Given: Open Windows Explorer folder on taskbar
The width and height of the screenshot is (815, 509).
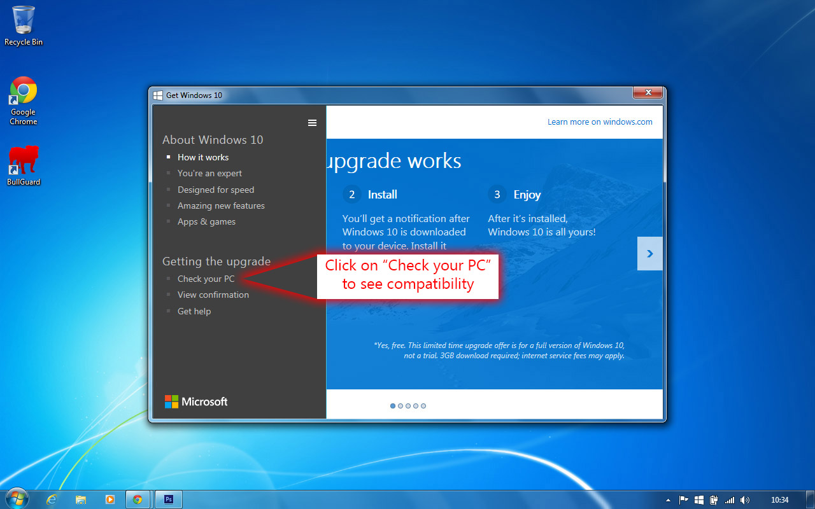Looking at the screenshot, I should pos(81,499).
